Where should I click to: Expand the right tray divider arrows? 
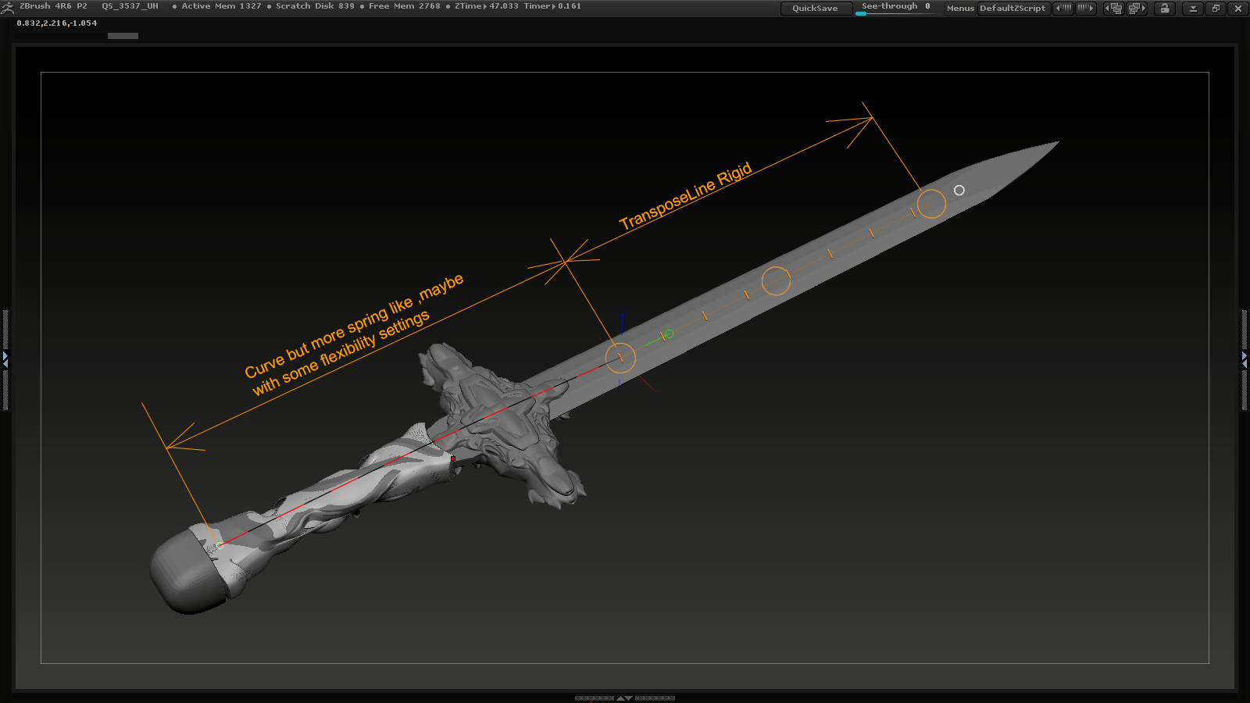click(x=1245, y=359)
